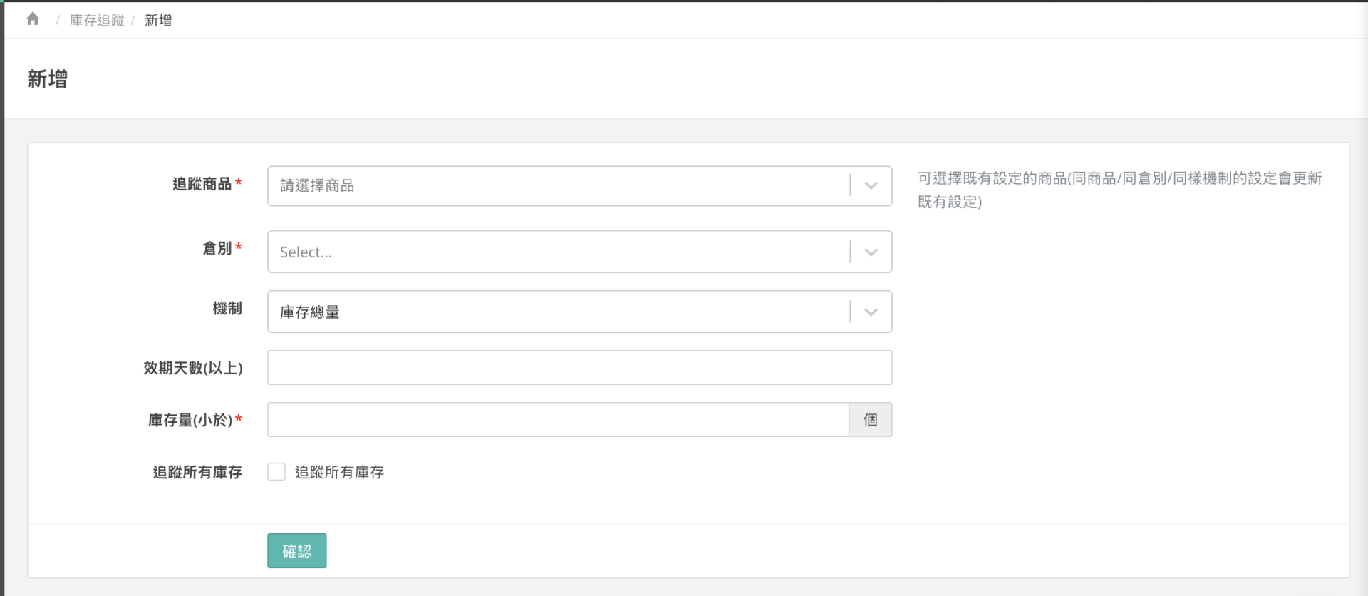Click the 追蹤商品 field label
Viewport: 1368px width, 596px height.
coord(202,184)
